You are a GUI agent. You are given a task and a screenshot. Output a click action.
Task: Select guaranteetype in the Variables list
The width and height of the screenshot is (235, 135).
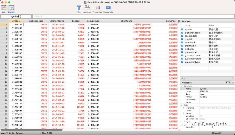[x=192, y=62]
